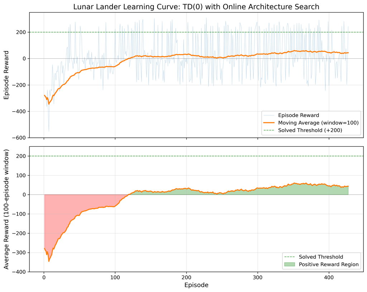This screenshot has height=292, width=367.
Task: Click the x-axis tick label 200
Action: click(x=186, y=278)
